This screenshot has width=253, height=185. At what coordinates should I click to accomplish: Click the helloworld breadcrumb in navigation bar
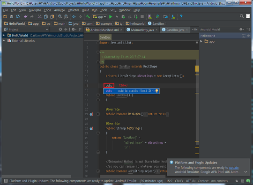(x=135, y=23)
